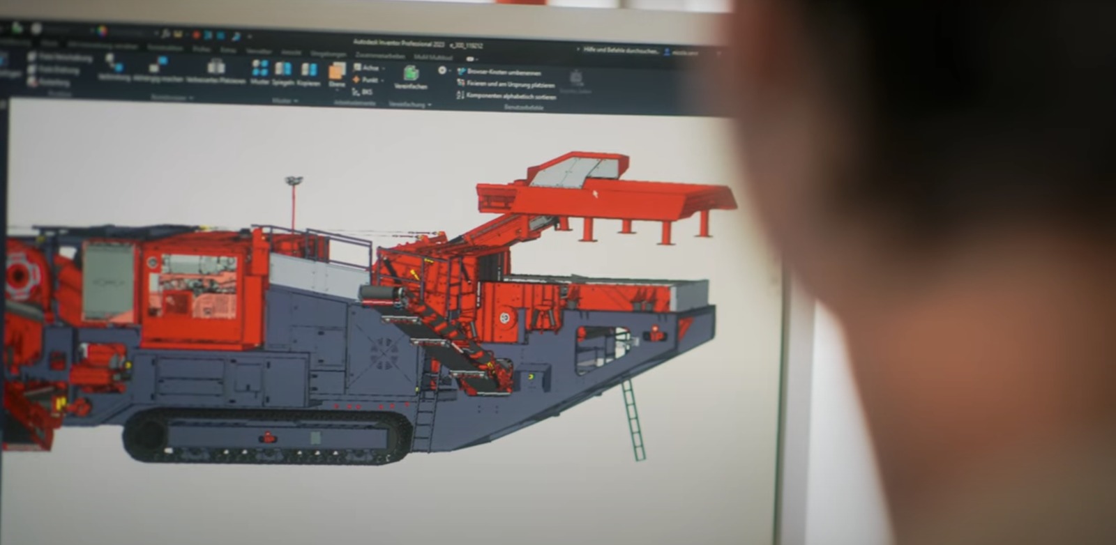Select the lamp mast on top of the model
1116x545 pixels.
coord(293,203)
